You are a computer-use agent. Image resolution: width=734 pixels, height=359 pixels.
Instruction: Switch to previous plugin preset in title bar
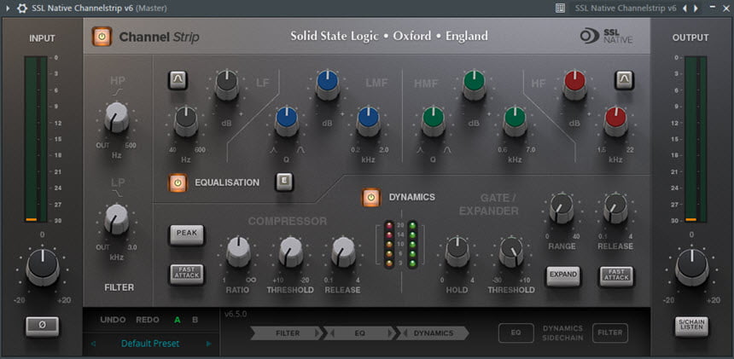(684, 8)
